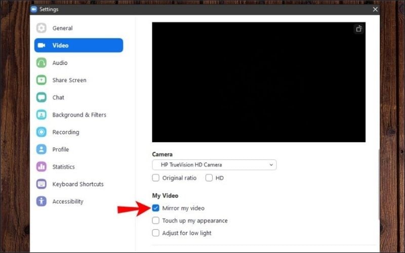405x253 pixels.
Task: Turn on the HD checkbox
Action: [x=209, y=178]
